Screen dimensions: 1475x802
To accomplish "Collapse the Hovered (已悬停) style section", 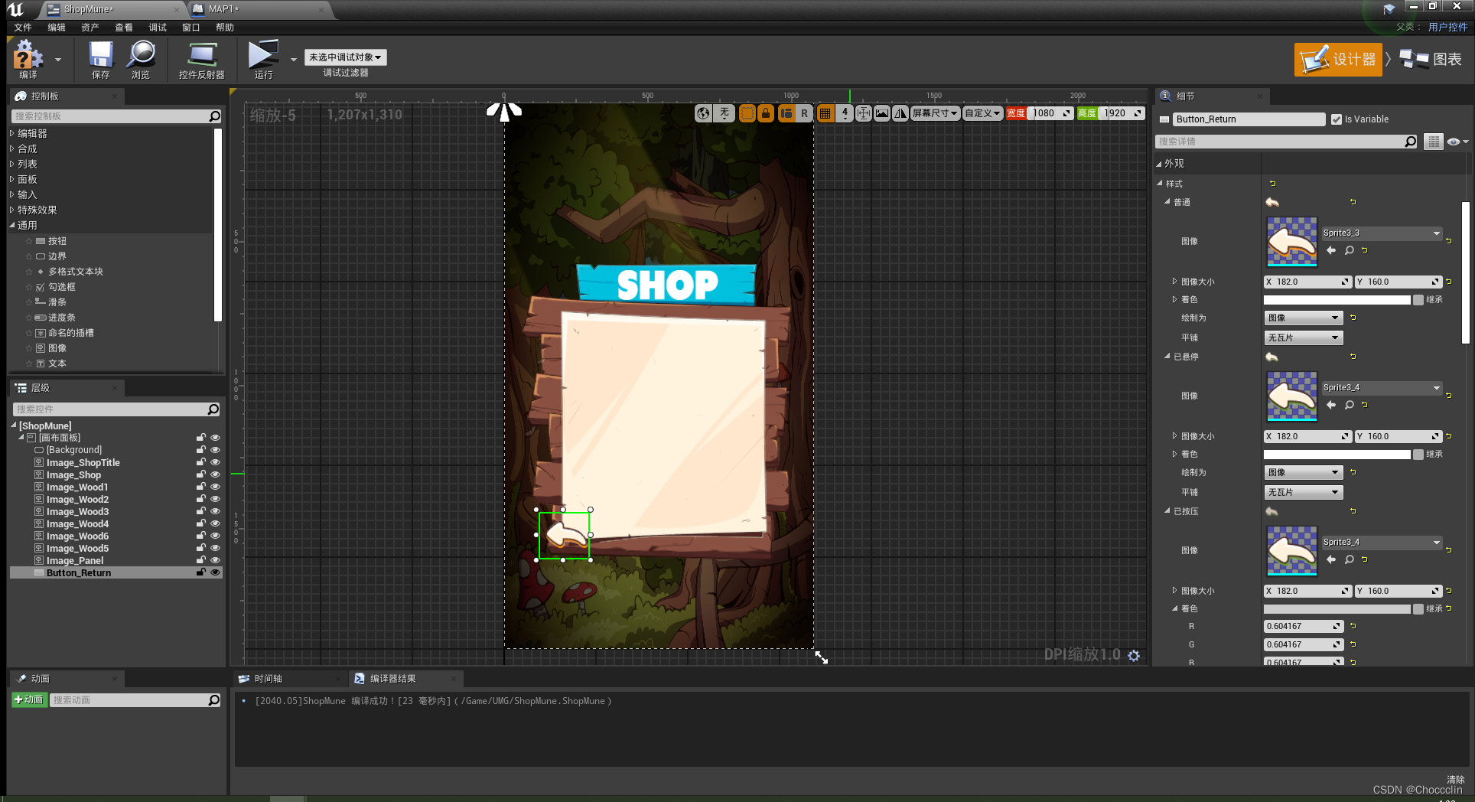I will pos(1167,357).
